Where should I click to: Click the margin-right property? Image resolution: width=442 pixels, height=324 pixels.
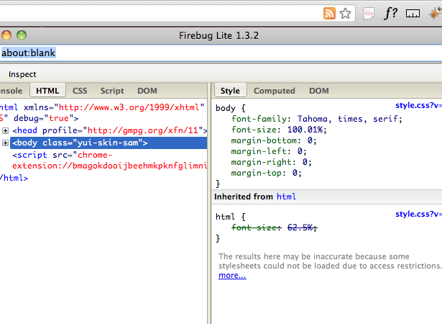pos(262,162)
